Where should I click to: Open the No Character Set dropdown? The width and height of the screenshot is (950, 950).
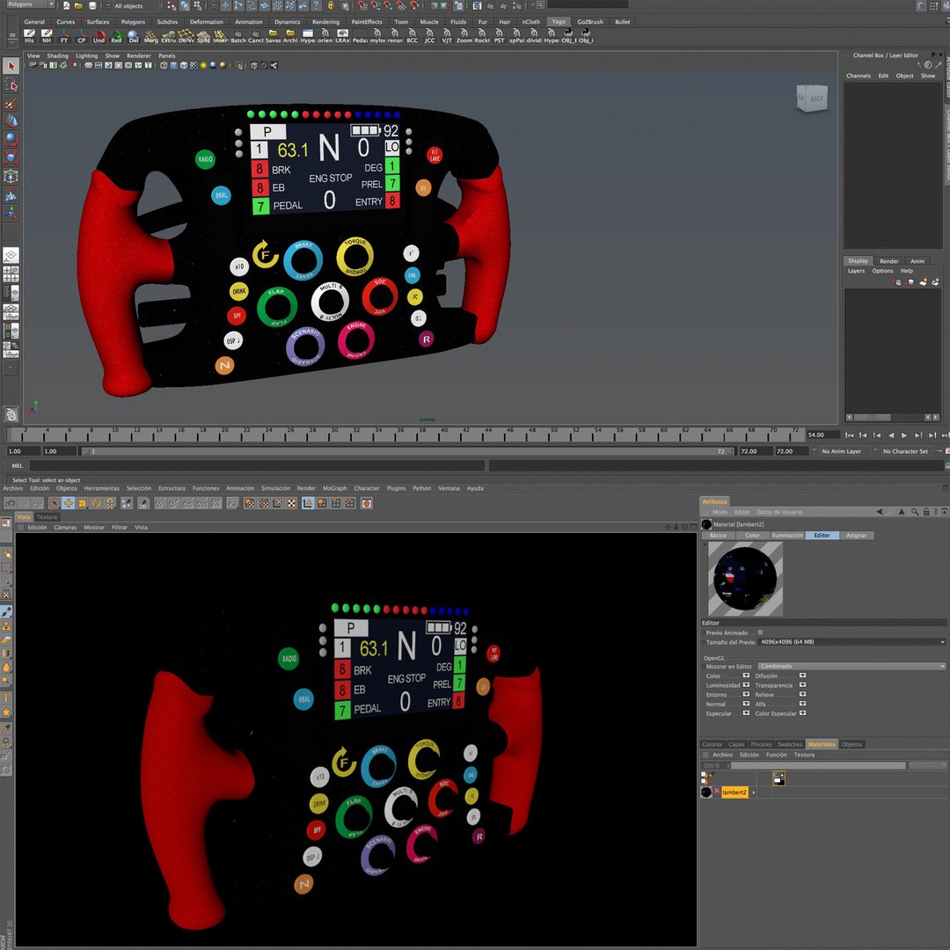point(906,451)
